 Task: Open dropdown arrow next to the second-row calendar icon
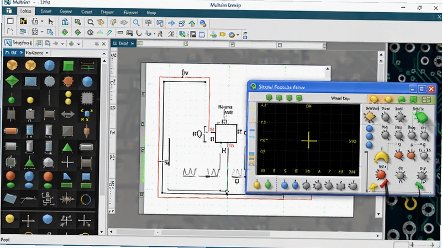[x=42, y=32]
